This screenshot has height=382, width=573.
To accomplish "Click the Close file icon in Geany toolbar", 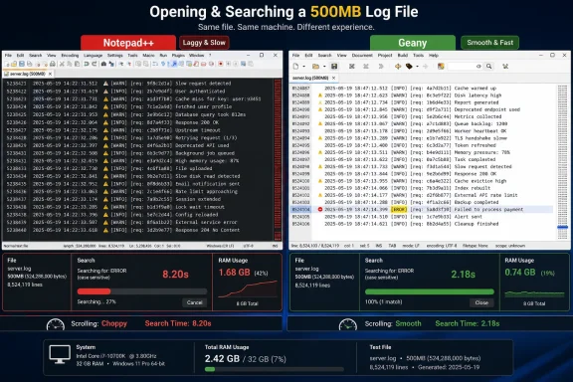I will pos(366,67).
